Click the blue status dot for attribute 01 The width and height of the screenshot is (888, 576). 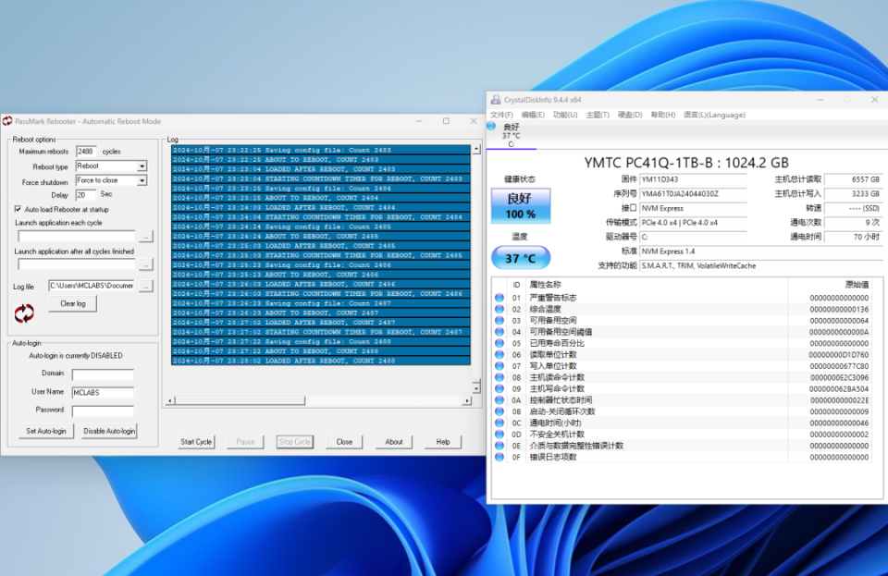click(x=499, y=298)
